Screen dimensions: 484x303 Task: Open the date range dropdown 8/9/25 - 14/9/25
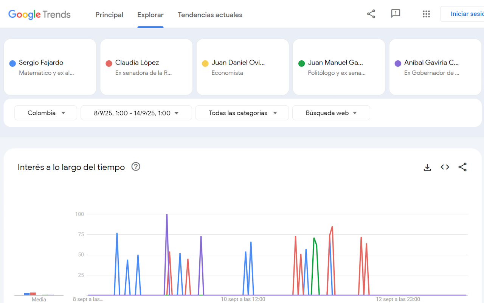[x=136, y=113]
